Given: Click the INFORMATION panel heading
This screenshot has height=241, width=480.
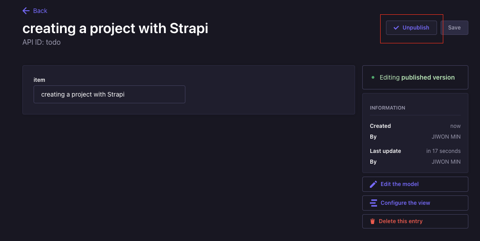Looking at the screenshot, I should 387,108.
